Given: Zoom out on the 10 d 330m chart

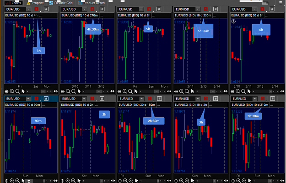Looking at the screenshot, I should coord(187,91).
